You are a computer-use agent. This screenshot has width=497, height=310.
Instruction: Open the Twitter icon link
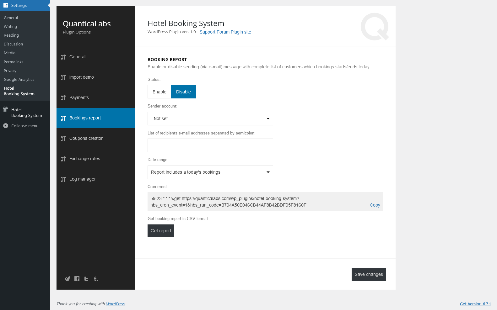(86, 279)
